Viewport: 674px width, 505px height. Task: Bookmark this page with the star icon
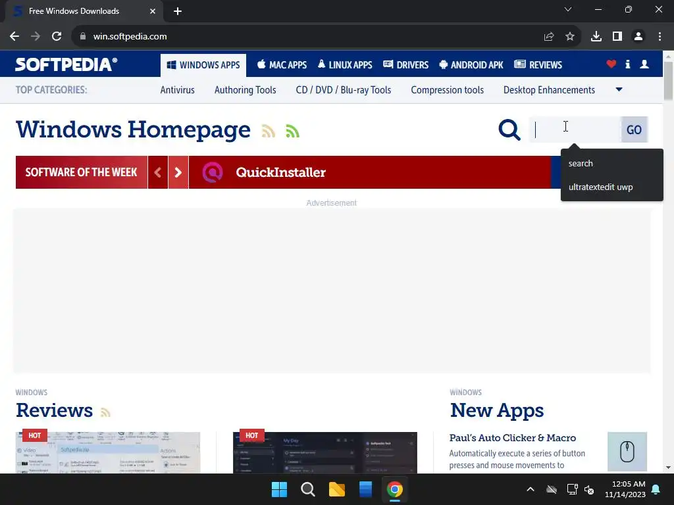(x=570, y=37)
